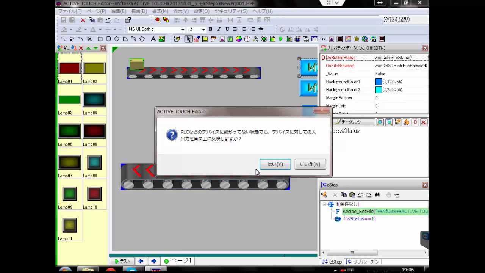
Task: Open the ページ(P) menu
Action: tap(97, 11)
